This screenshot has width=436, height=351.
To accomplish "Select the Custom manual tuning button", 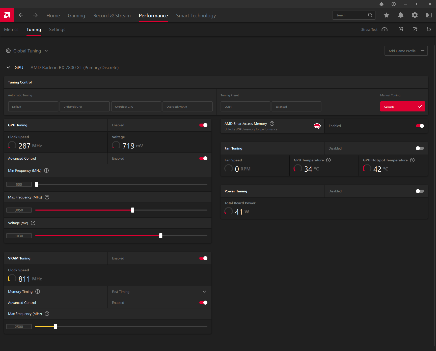I will (402, 106).
